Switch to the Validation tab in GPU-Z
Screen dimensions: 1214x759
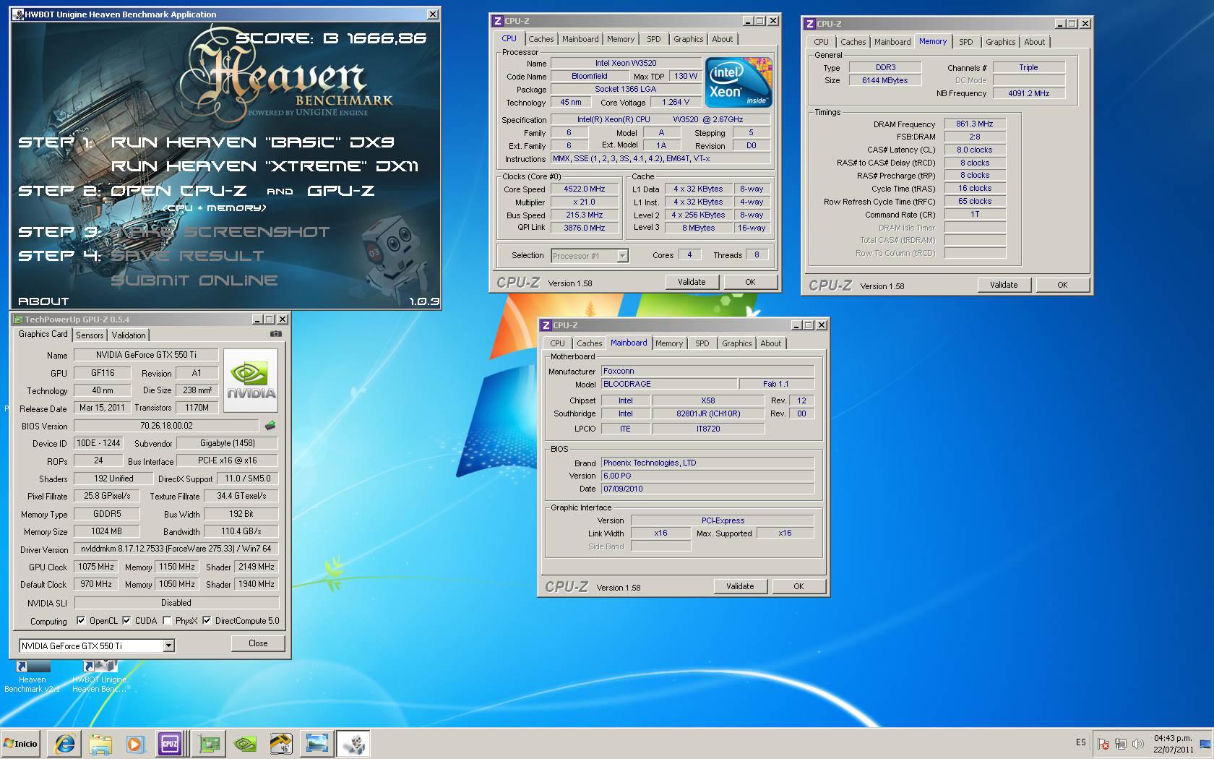[x=129, y=335]
